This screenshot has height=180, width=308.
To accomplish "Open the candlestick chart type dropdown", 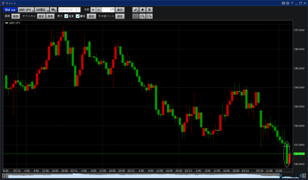I will click(x=54, y=10).
